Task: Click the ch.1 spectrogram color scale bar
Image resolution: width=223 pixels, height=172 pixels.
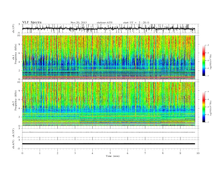Action: [x=204, y=61]
